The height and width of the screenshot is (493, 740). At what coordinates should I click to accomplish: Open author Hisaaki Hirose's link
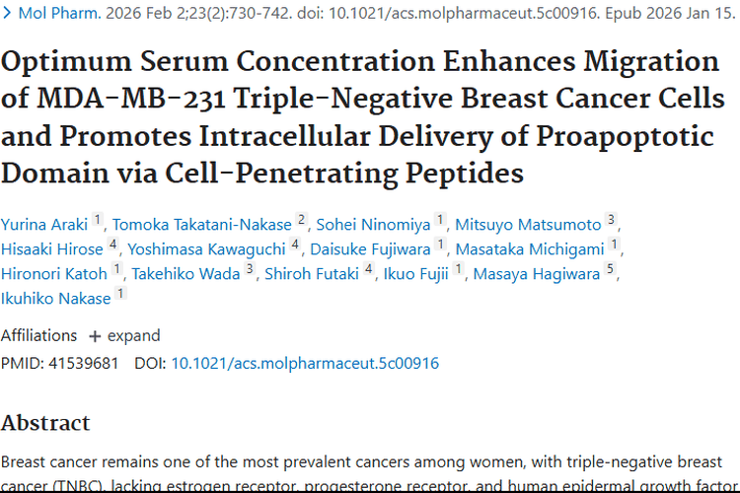(x=52, y=248)
